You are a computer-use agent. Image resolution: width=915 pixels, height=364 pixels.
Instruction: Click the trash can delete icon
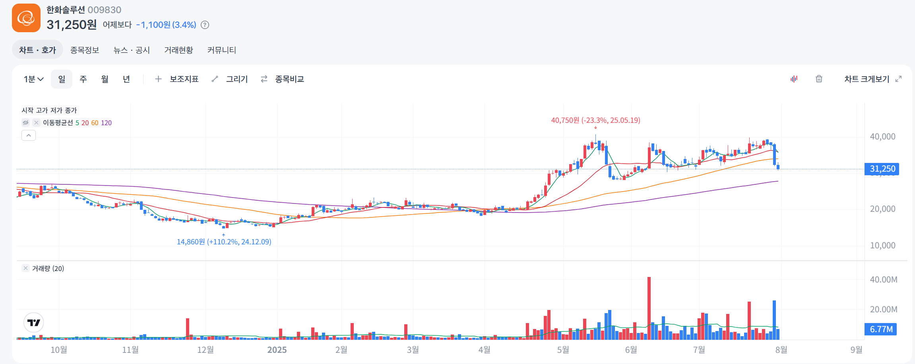819,79
